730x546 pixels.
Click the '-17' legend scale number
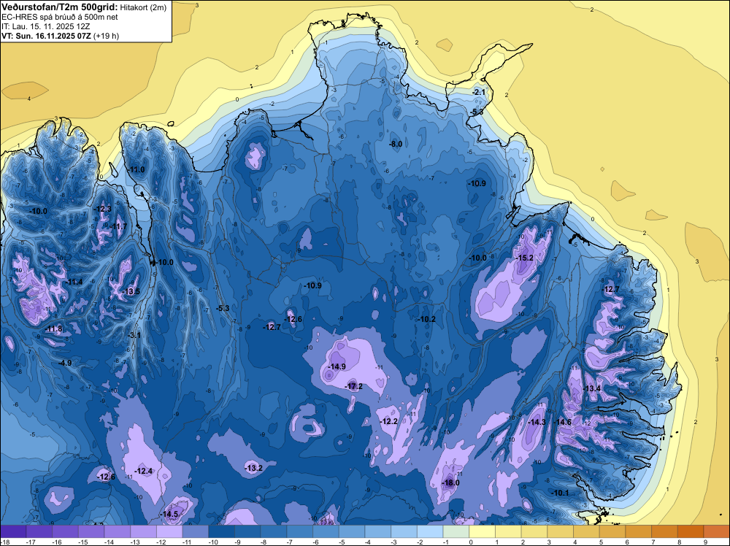[x=31, y=542]
